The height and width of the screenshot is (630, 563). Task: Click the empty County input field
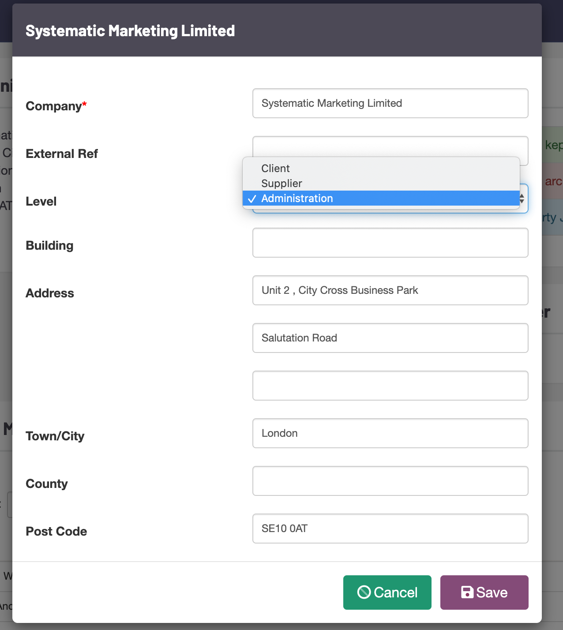click(390, 481)
